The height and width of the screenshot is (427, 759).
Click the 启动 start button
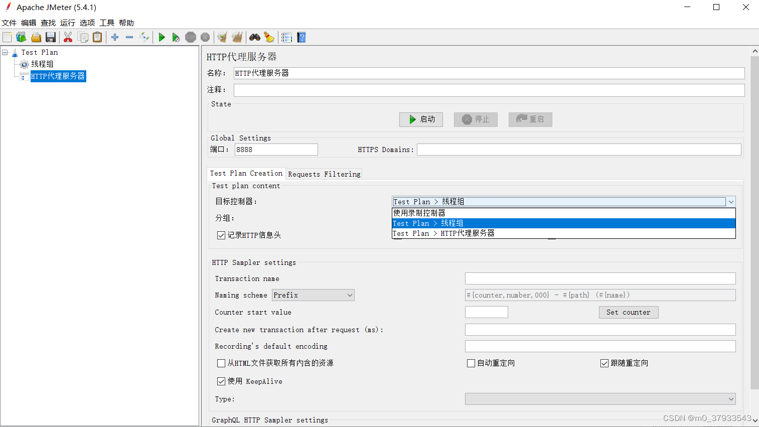[421, 119]
